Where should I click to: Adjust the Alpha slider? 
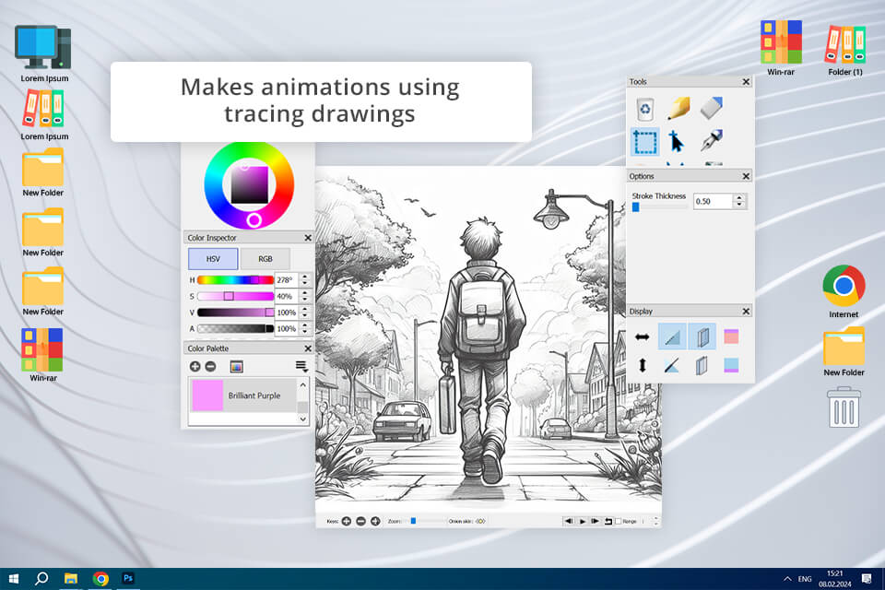click(235, 328)
